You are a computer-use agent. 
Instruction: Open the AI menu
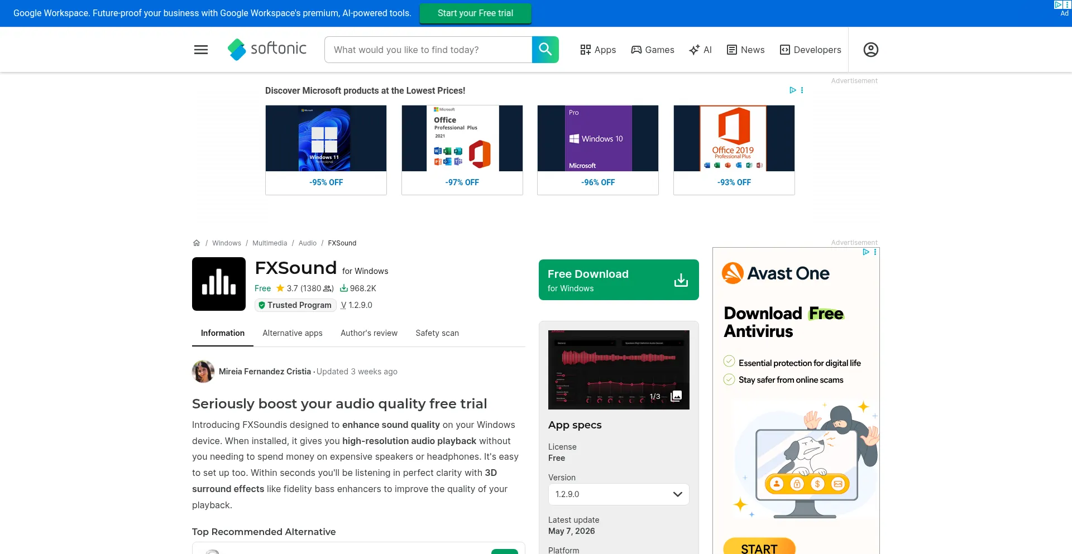(700, 50)
